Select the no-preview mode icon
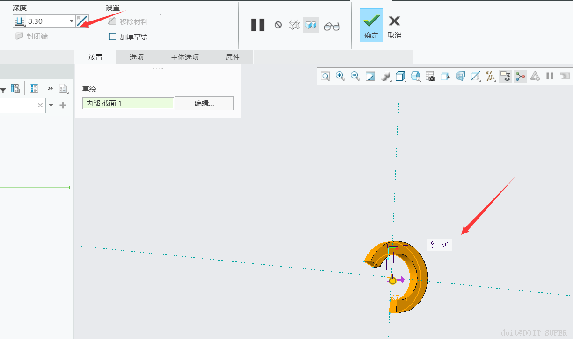 coord(278,25)
